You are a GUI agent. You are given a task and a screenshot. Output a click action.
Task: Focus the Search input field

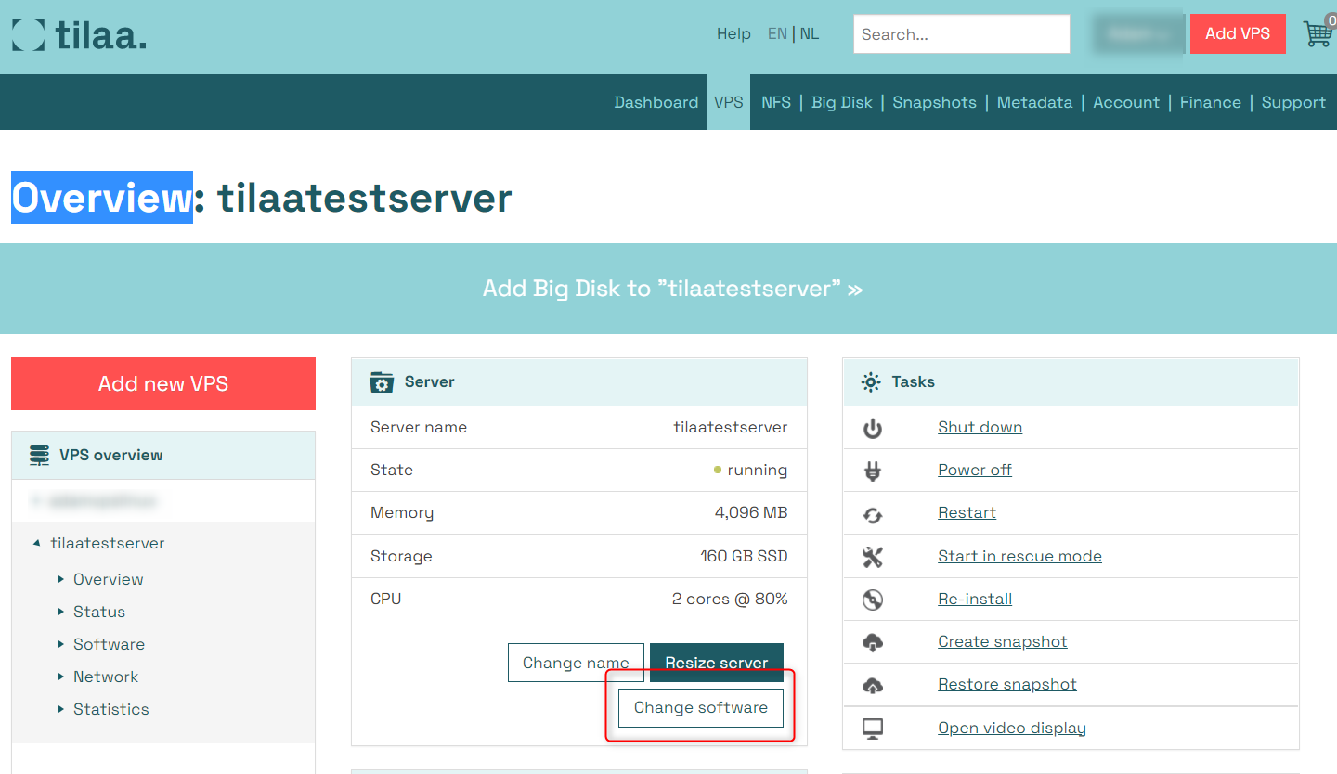(962, 34)
